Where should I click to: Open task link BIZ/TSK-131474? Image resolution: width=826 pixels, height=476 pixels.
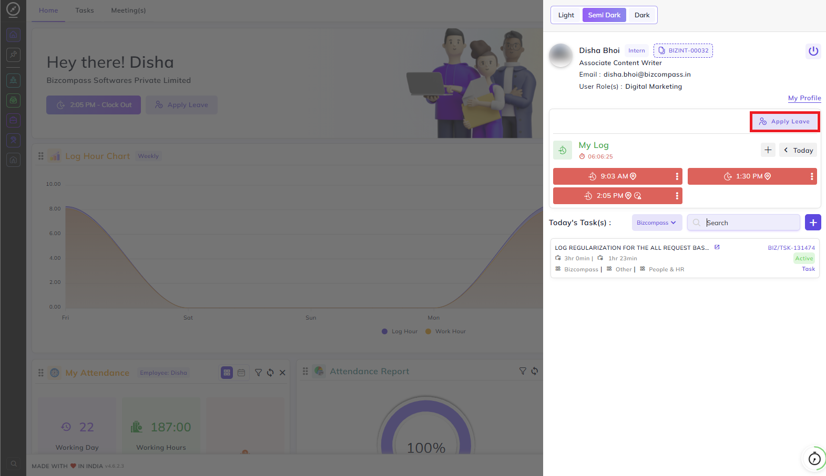[x=791, y=248]
